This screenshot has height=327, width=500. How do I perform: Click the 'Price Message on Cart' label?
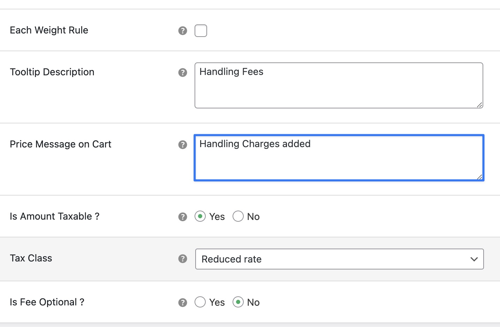coord(60,144)
